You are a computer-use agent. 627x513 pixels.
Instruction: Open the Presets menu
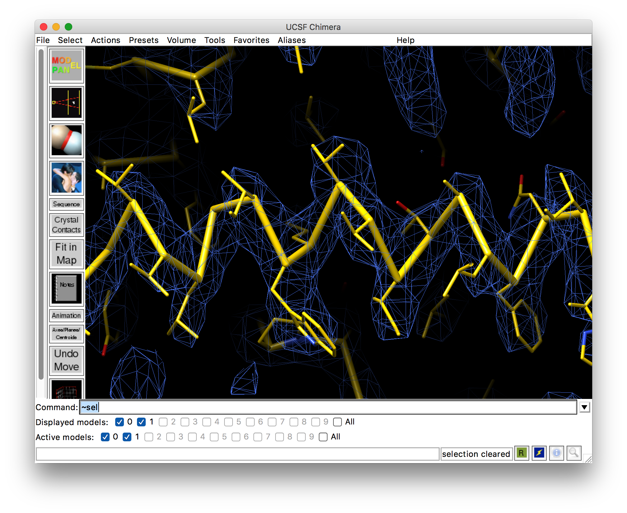tap(144, 40)
